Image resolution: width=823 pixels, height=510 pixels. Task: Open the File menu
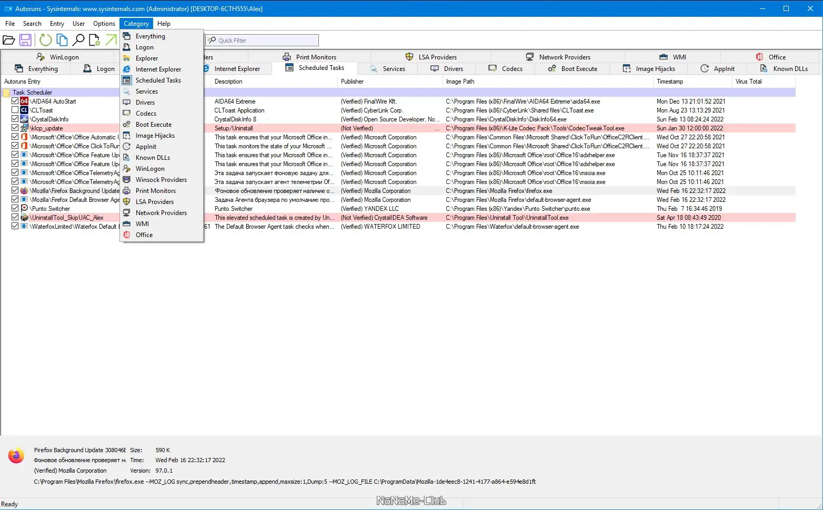(x=10, y=24)
